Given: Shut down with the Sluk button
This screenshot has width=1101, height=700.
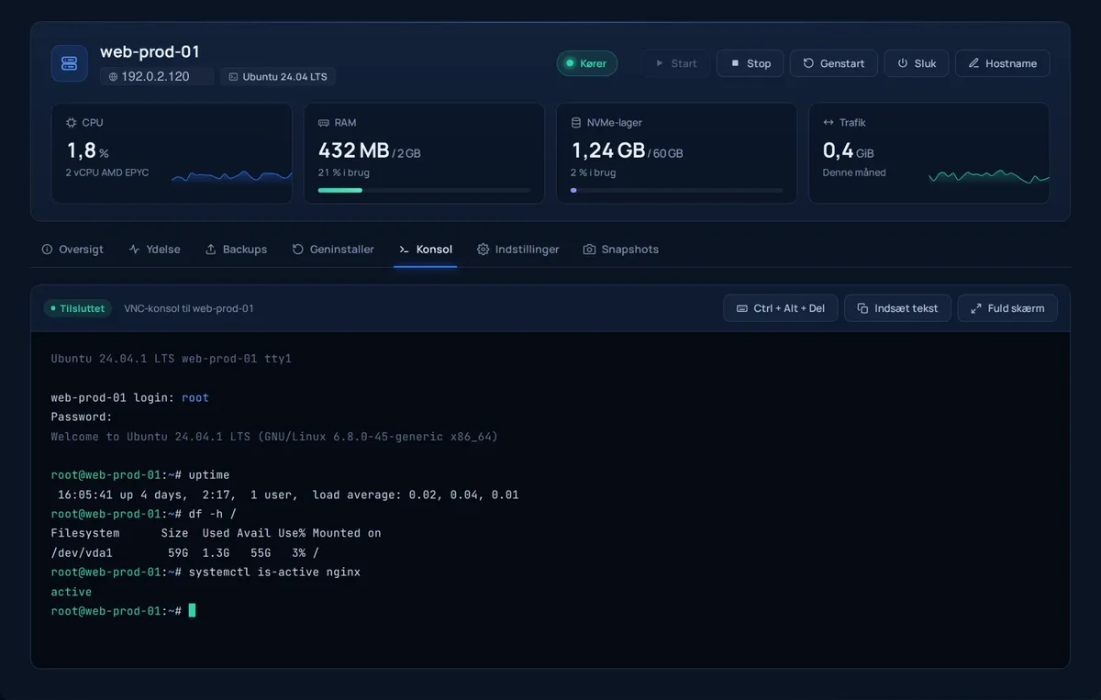Looking at the screenshot, I should (x=917, y=63).
